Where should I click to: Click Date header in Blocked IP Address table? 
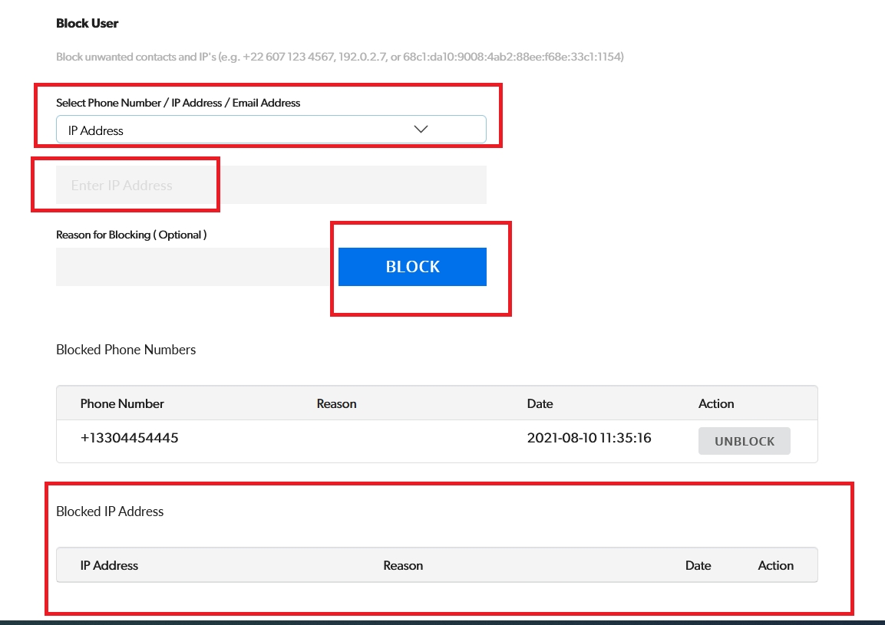tap(698, 565)
